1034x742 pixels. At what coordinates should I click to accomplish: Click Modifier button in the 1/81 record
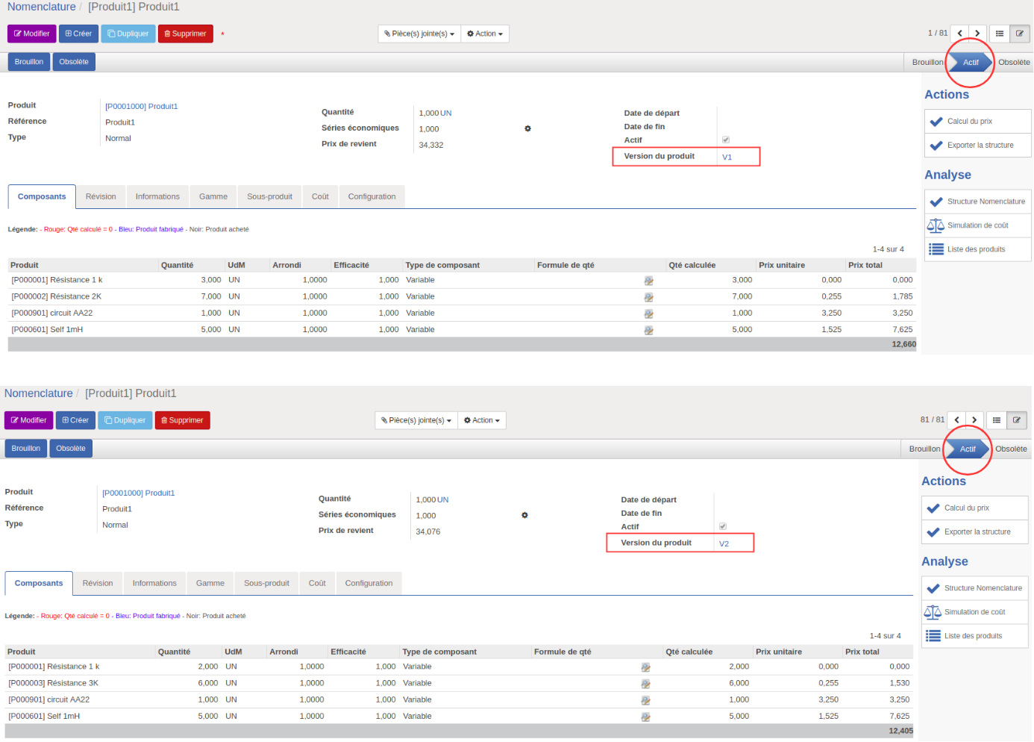pyautogui.click(x=32, y=34)
